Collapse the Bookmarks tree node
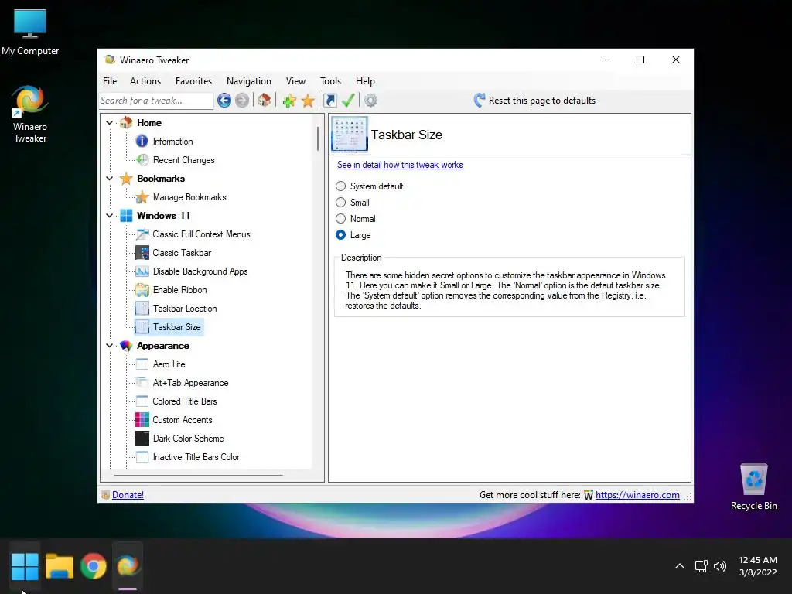 click(109, 179)
